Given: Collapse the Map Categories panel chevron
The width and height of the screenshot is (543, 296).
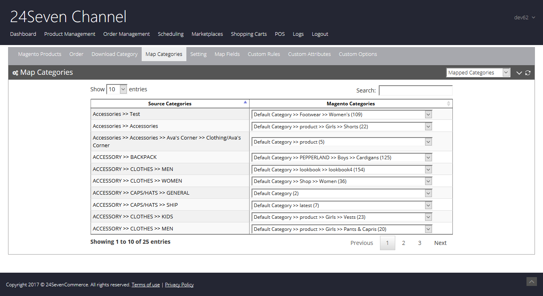Looking at the screenshot, I should click(x=519, y=73).
